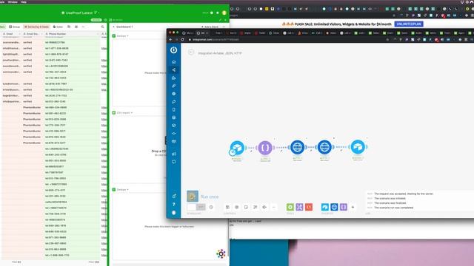The image size is (474, 266).
Task: Open the Notes control icon
Action: [246, 207]
